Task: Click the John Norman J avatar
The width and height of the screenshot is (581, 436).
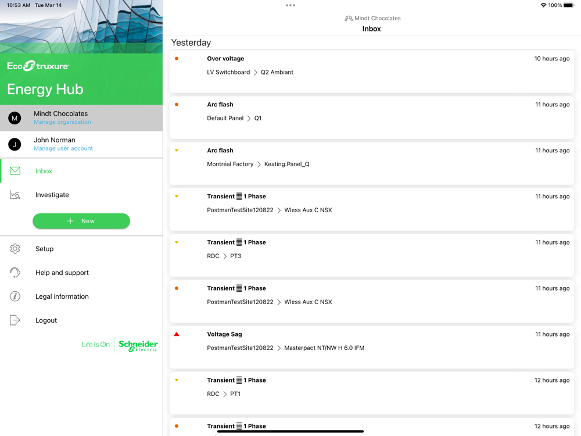Action: tap(15, 144)
